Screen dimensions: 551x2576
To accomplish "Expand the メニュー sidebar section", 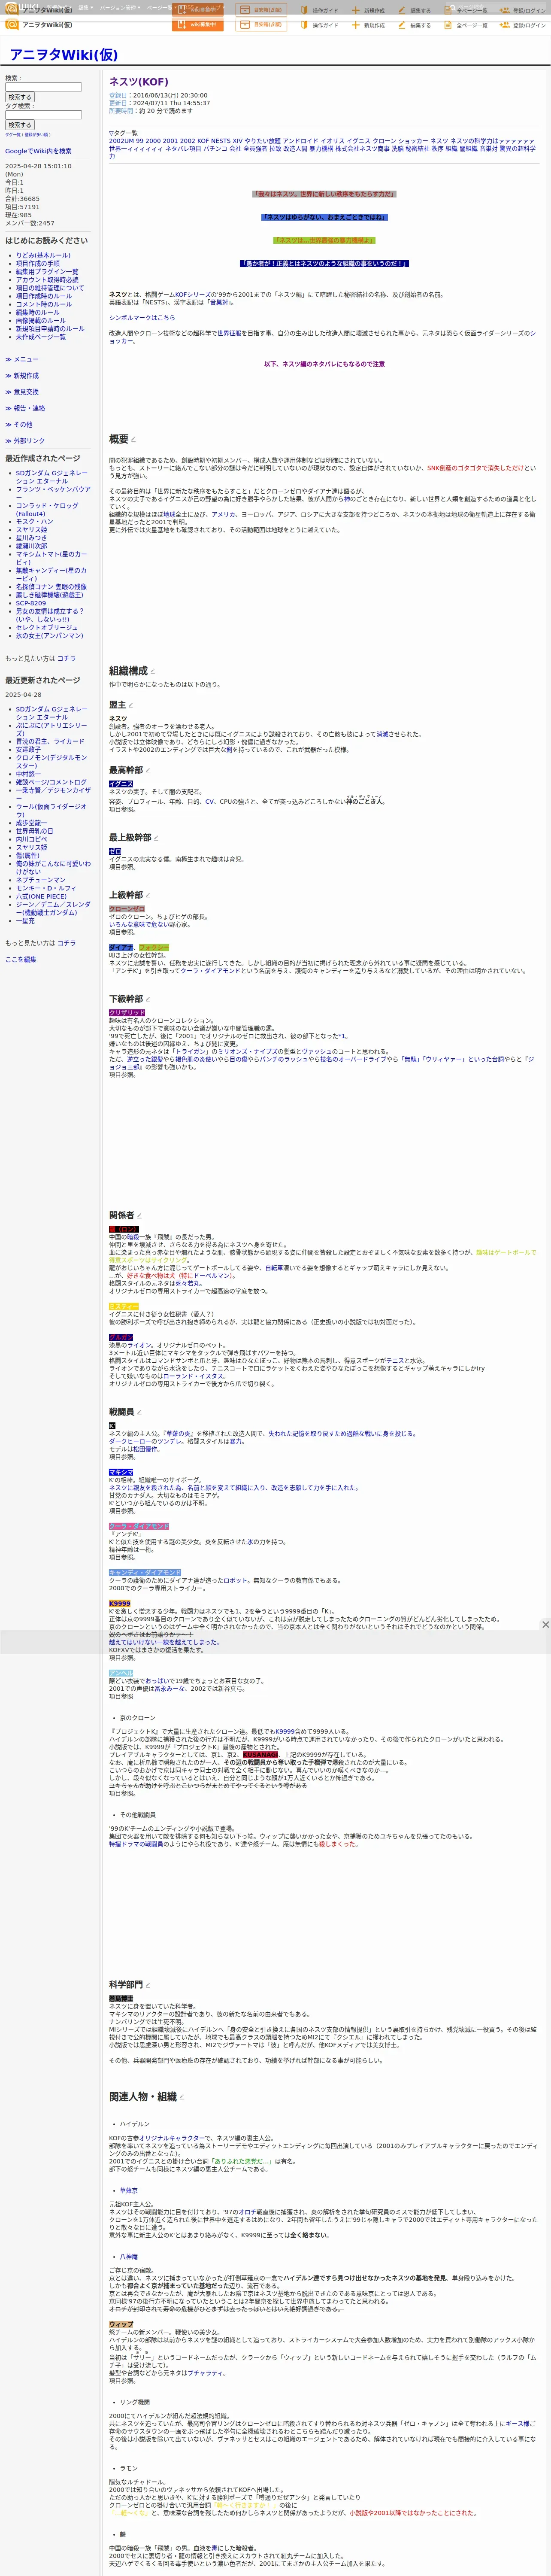I will [22, 359].
